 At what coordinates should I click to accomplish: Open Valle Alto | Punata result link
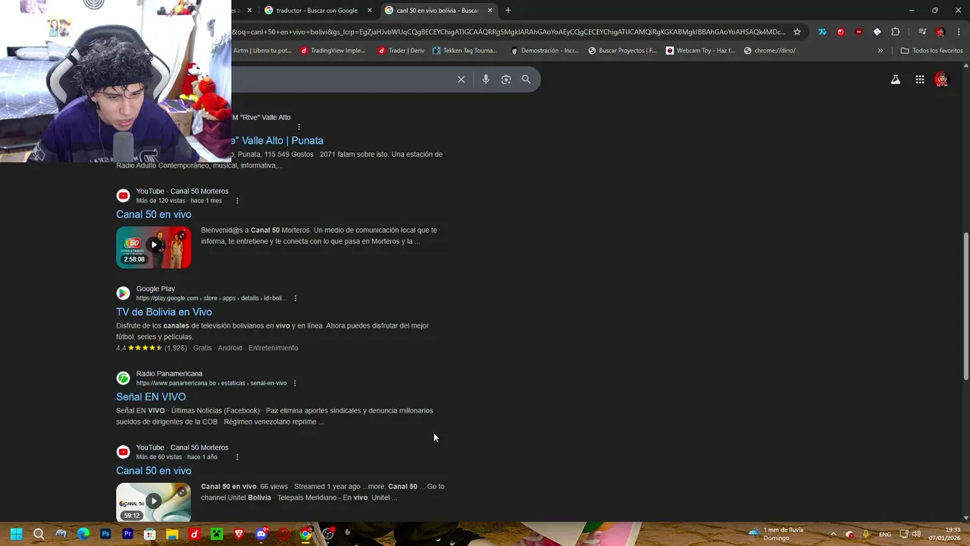278,140
